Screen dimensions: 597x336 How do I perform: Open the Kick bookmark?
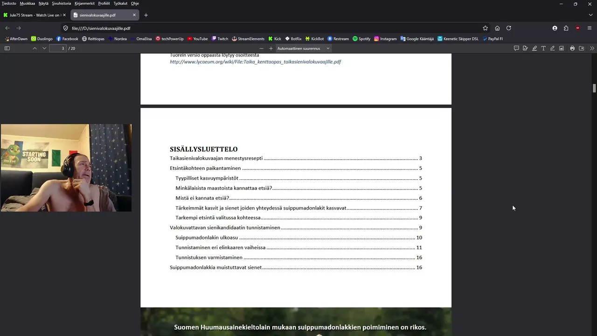click(x=275, y=39)
